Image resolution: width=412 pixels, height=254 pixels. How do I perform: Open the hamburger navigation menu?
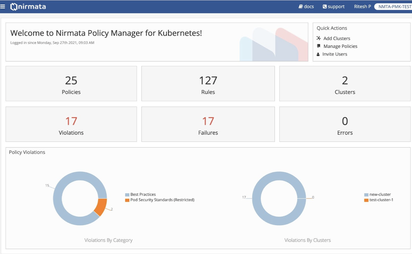3,6
